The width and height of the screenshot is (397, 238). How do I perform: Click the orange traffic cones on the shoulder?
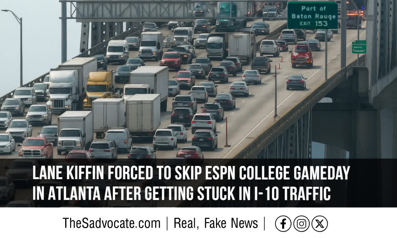pos(281,63)
